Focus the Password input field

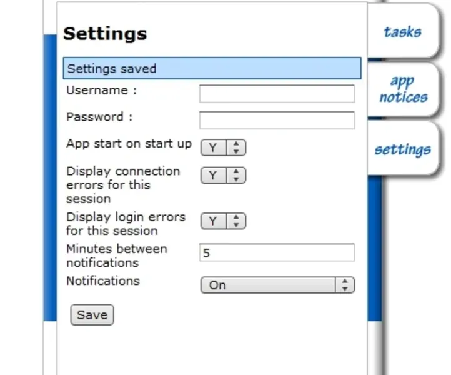[x=277, y=120]
